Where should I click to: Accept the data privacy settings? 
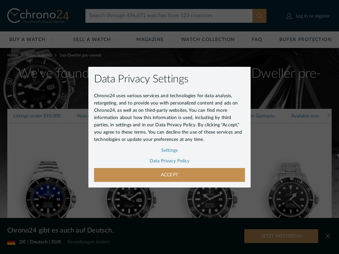(169, 175)
